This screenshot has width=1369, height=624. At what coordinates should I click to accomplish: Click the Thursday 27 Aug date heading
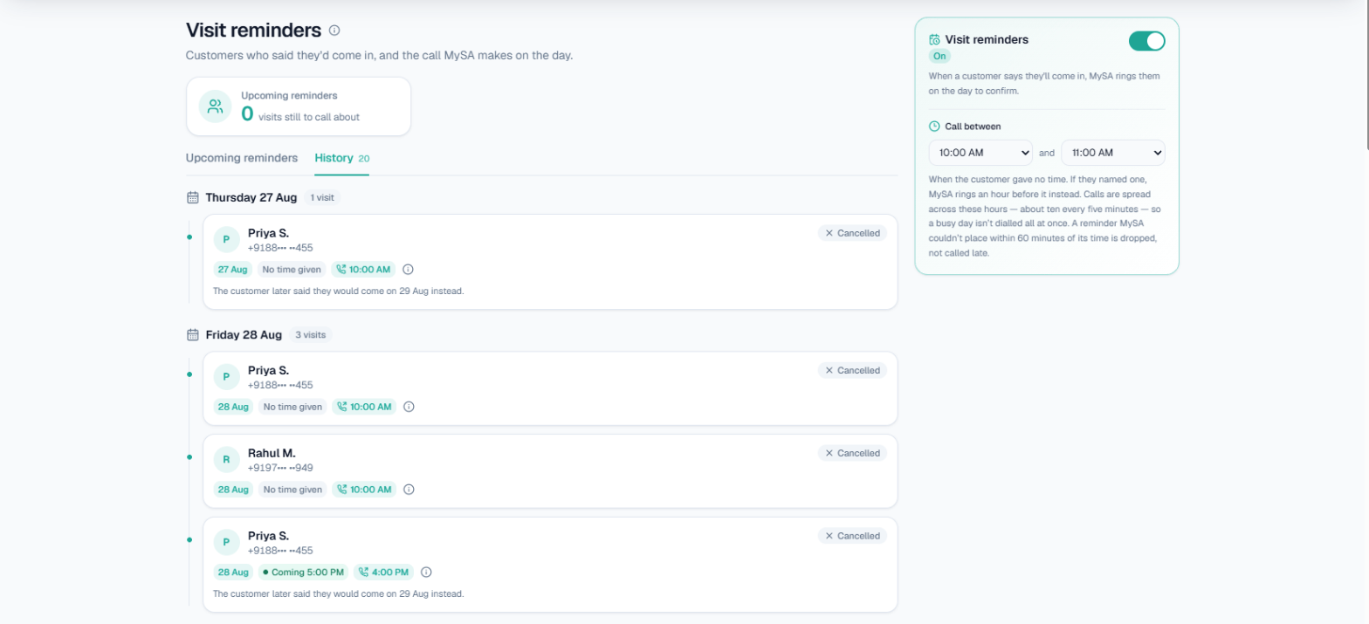click(251, 197)
